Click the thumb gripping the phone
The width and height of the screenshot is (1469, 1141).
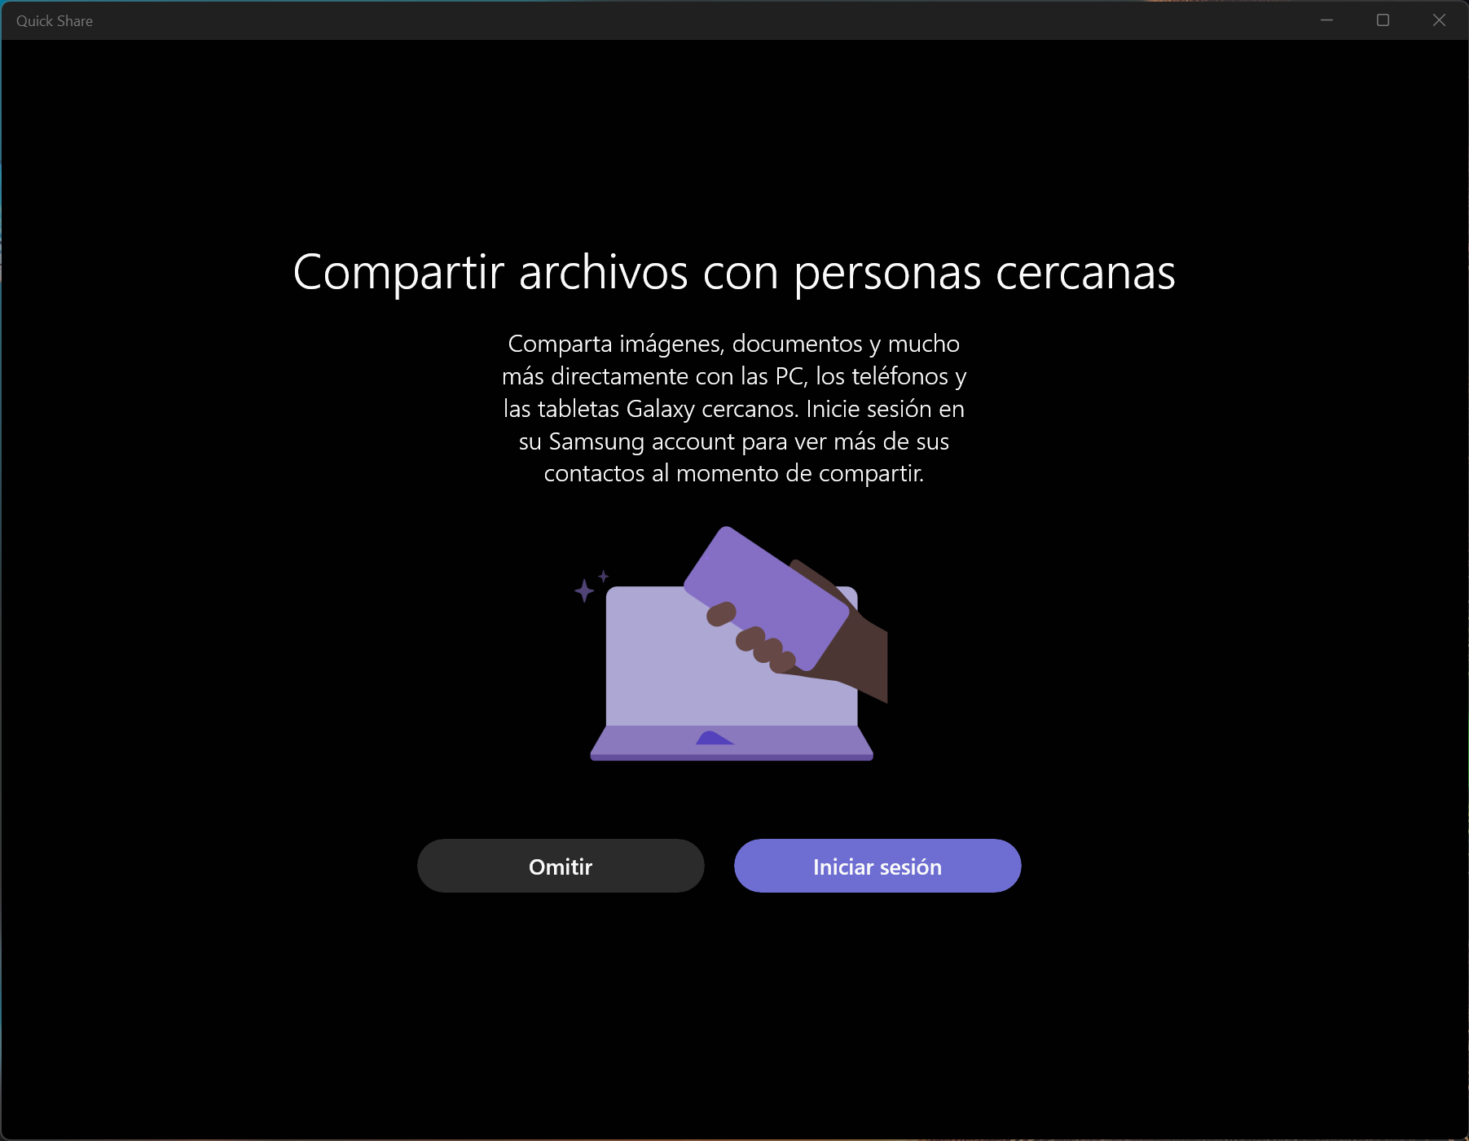tap(721, 614)
